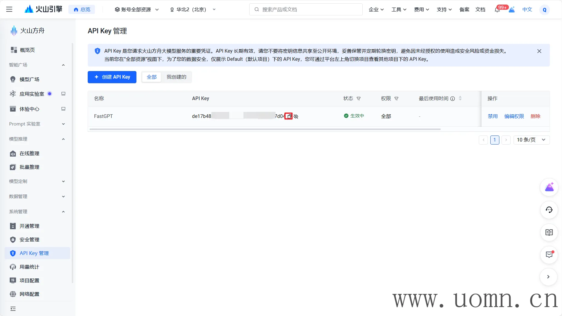Open the notifications bell icon
Viewport: 562px width, 316px height.
coord(497,10)
